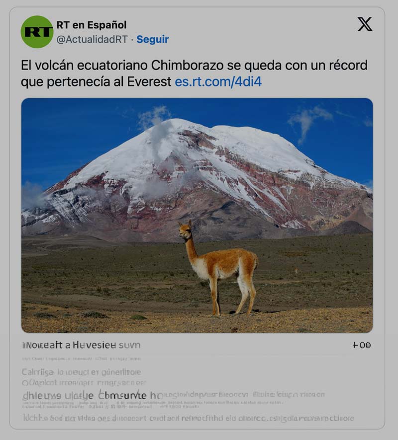Open the X logo in the tweet corner
This screenshot has height=440, width=398.
point(365,24)
